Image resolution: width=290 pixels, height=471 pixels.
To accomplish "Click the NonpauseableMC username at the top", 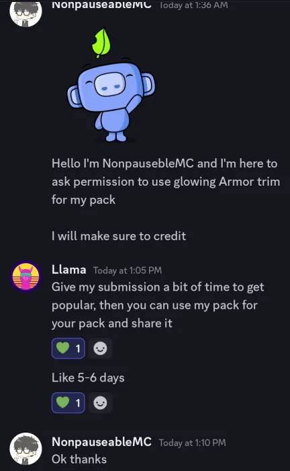I will tap(101, 5).
